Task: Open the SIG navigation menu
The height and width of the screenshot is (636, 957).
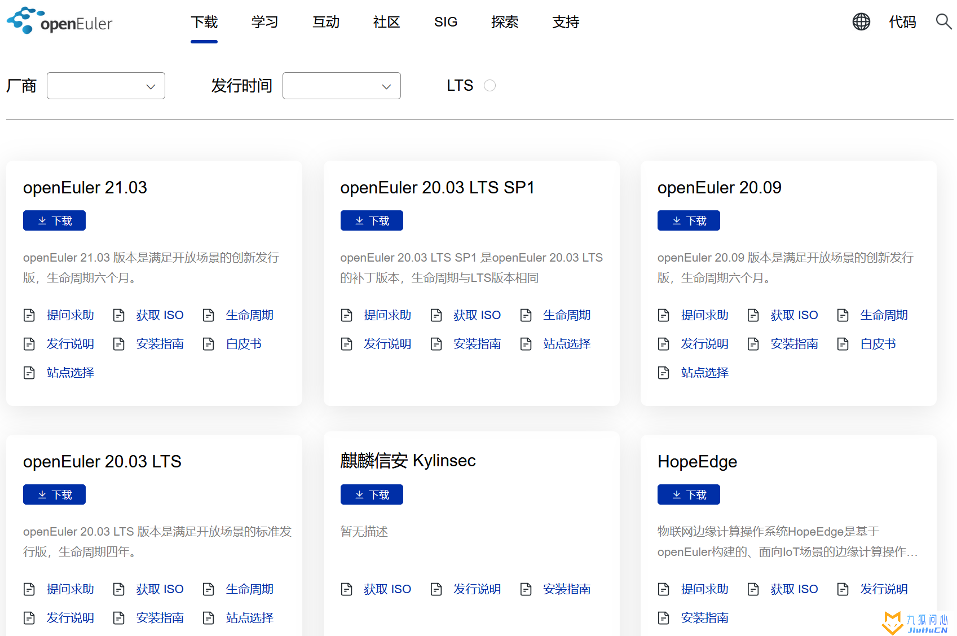Action: point(446,22)
